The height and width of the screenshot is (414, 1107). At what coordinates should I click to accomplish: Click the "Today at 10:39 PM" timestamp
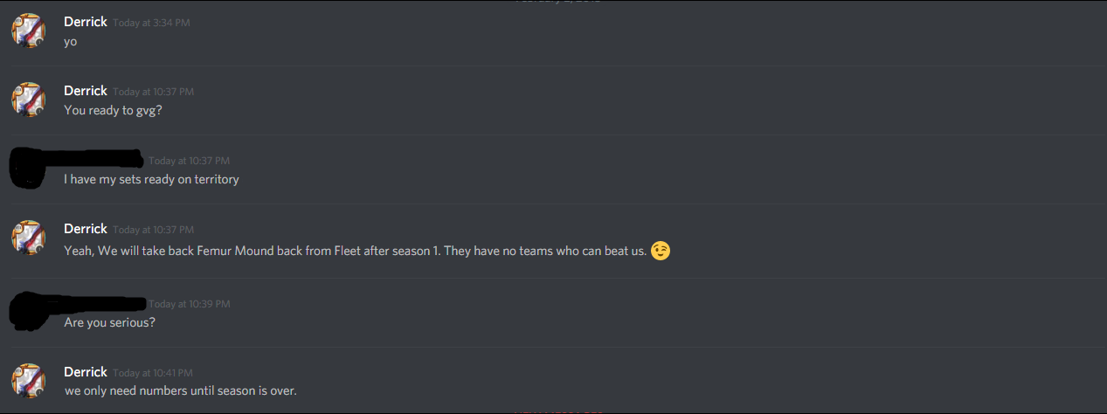point(190,304)
